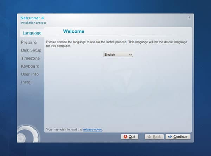Switch to the Disk Setup step
This screenshot has height=156, width=211.
pos(31,50)
